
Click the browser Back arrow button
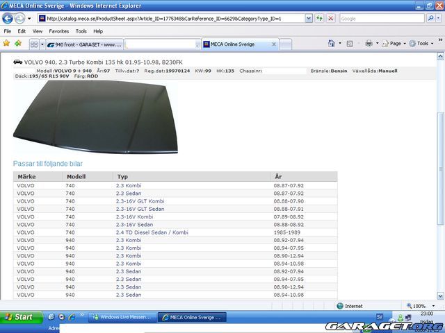(8, 19)
